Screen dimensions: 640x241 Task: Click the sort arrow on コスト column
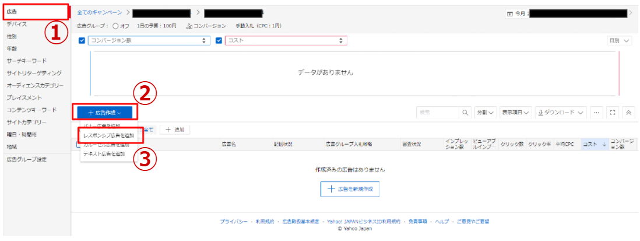[603, 144]
